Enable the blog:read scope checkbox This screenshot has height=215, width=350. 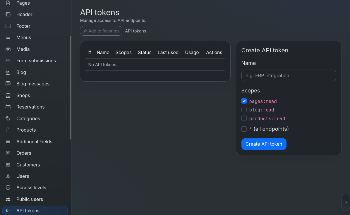click(244, 110)
